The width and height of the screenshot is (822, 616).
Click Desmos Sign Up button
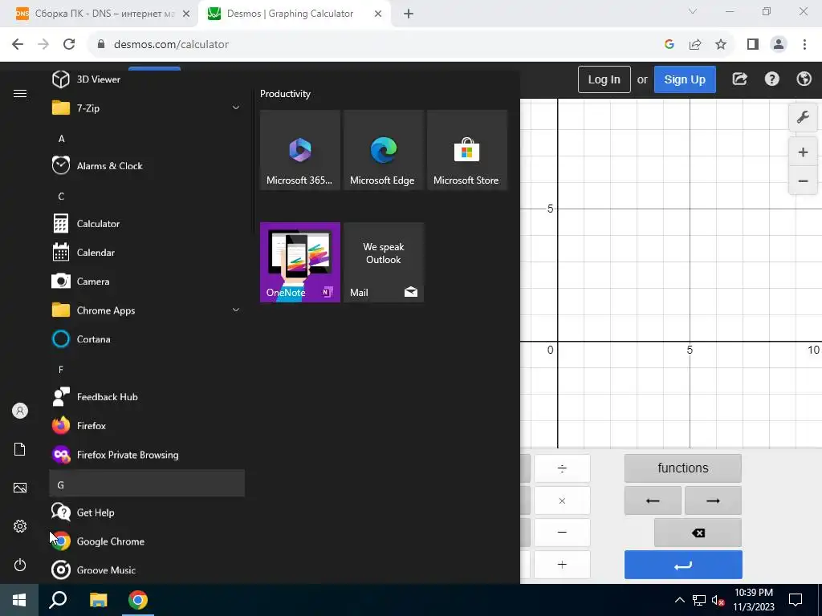(x=685, y=79)
